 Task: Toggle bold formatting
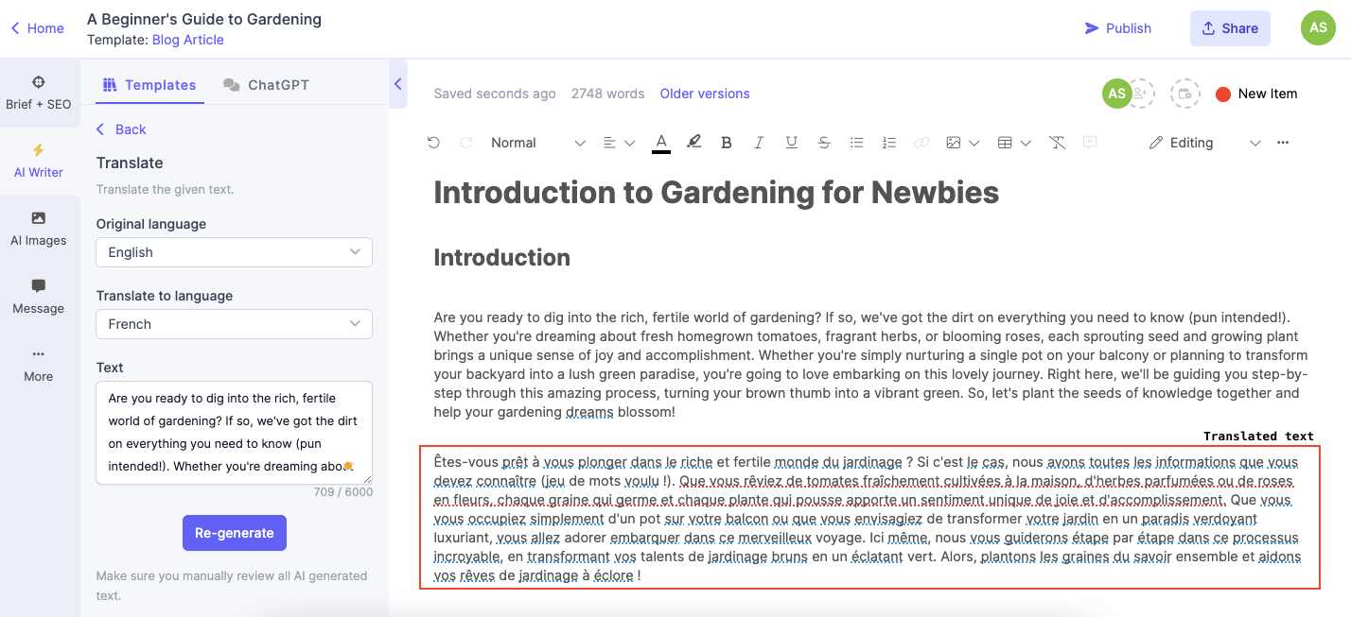click(727, 143)
